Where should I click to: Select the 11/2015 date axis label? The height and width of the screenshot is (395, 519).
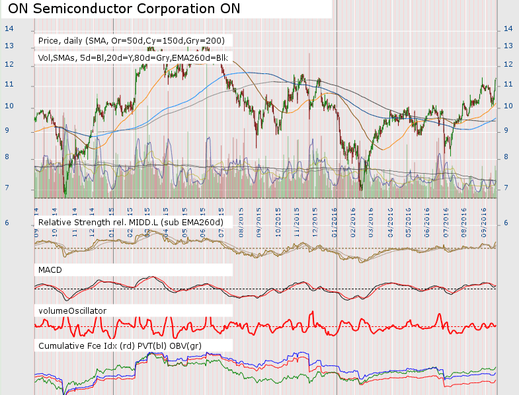pos(297,223)
